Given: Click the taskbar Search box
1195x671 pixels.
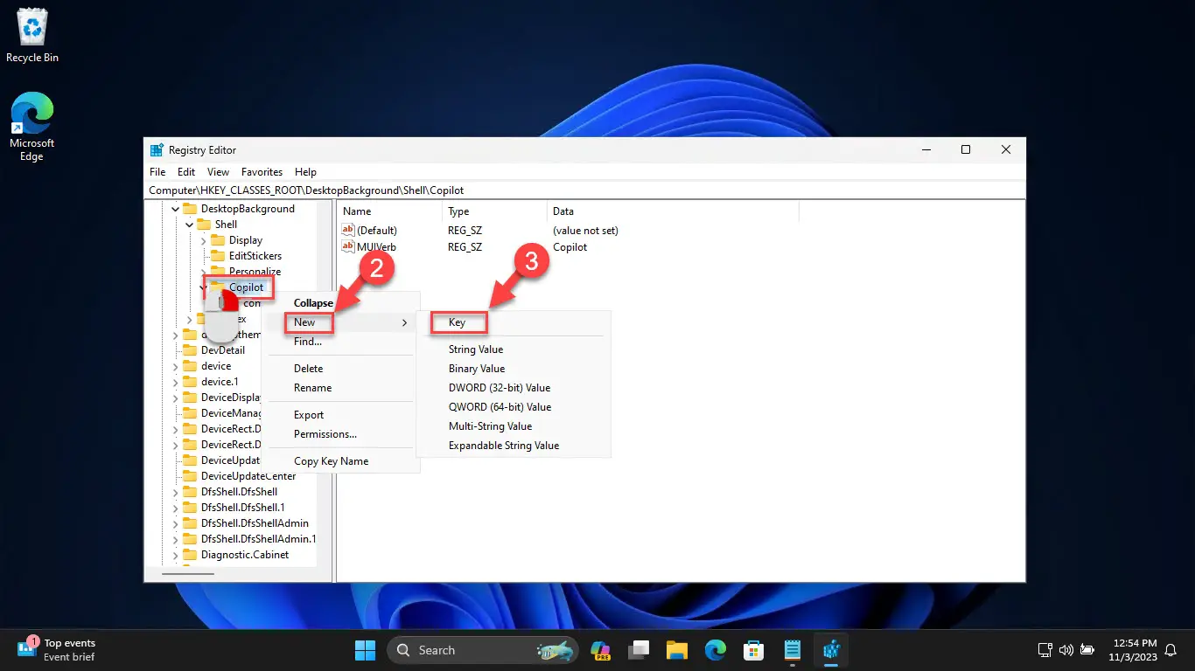Looking at the screenshot, I should pos(482,650).
